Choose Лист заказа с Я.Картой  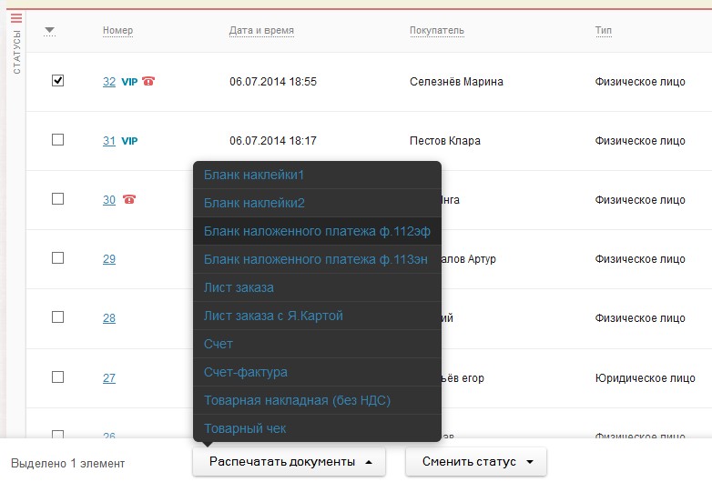[273, 316]
